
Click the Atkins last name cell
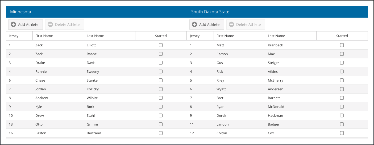pos(291,71)
